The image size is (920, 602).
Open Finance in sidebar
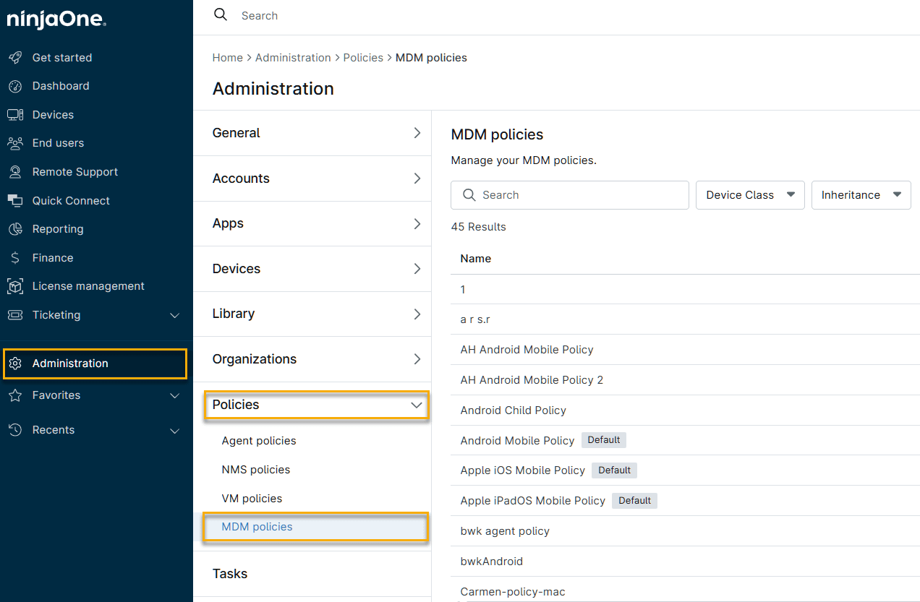[53, 258]
